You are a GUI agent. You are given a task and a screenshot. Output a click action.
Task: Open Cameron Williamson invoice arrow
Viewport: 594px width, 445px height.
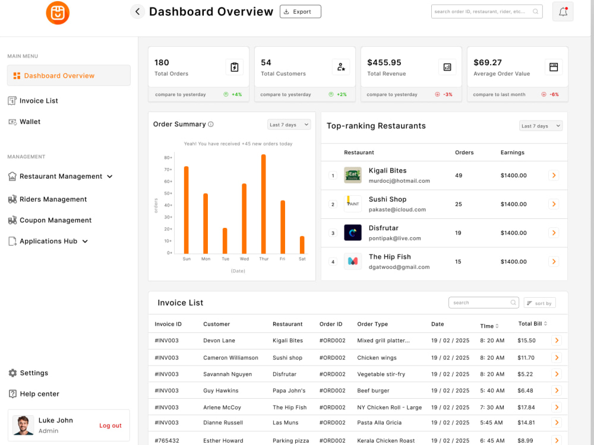(x=557, y=358)
